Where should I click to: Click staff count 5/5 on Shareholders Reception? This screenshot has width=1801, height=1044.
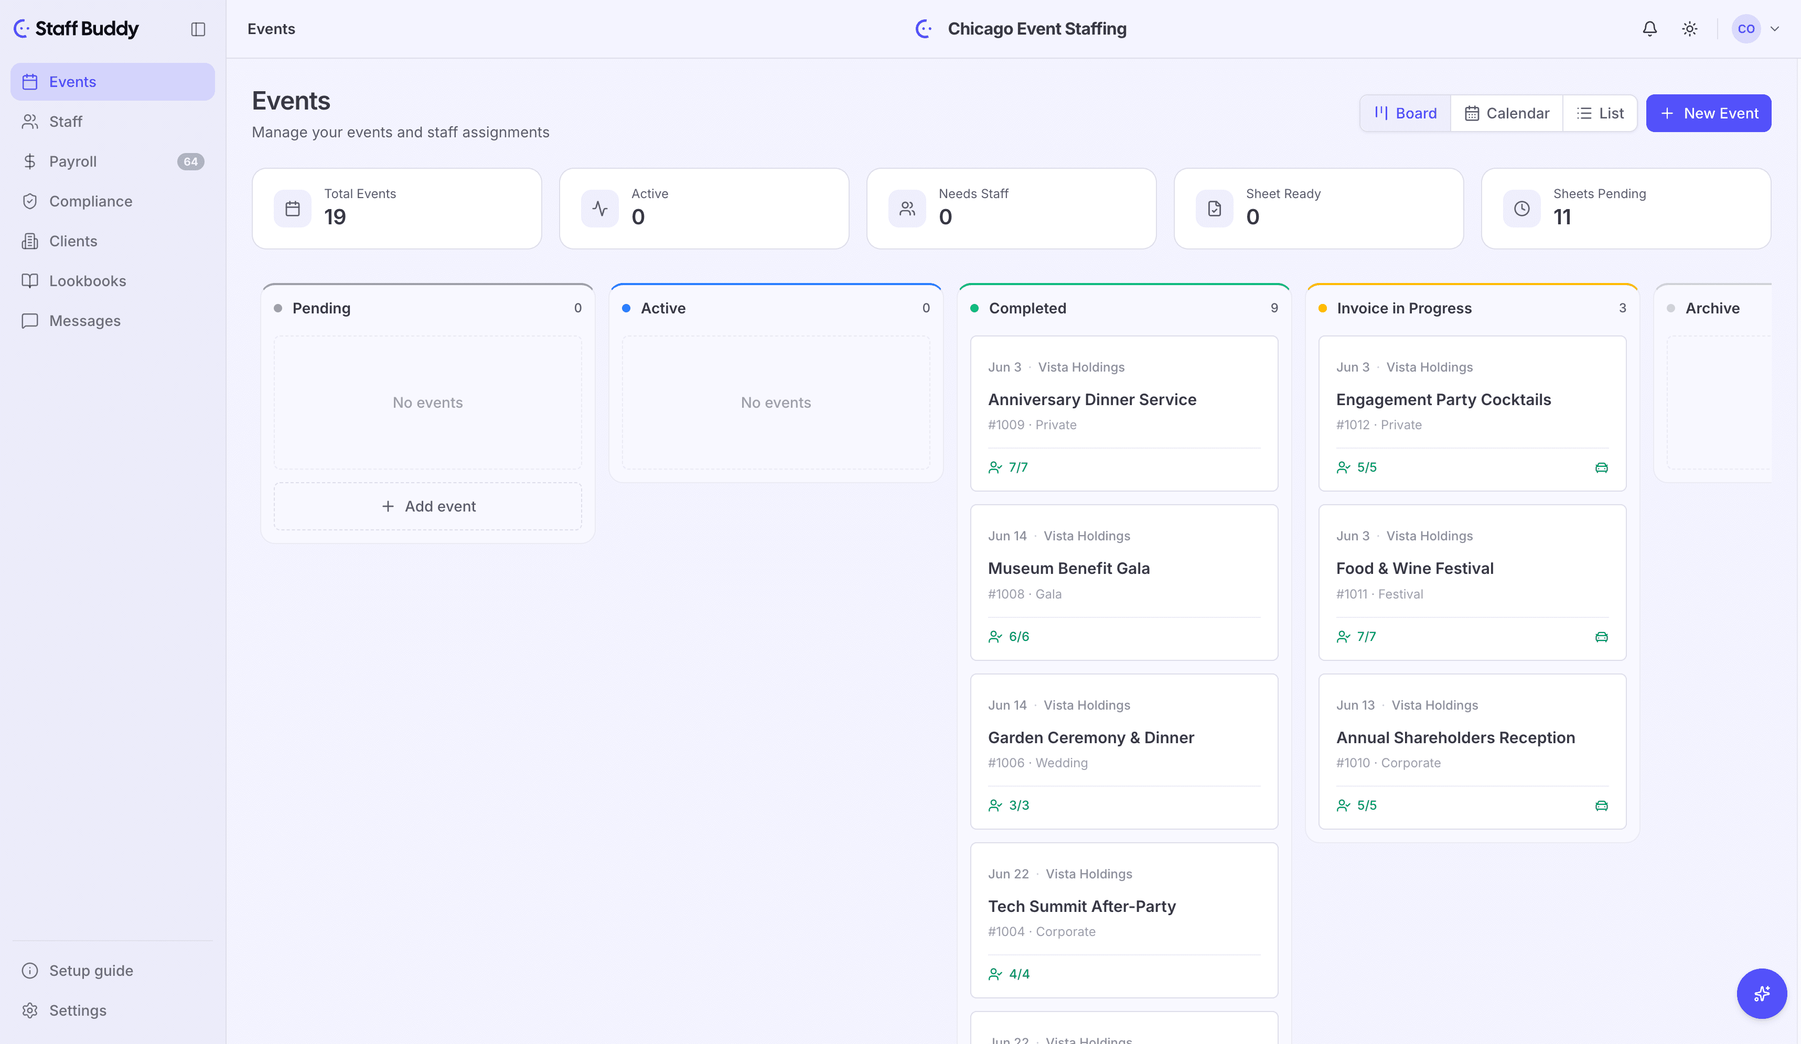pos(1356,806)
